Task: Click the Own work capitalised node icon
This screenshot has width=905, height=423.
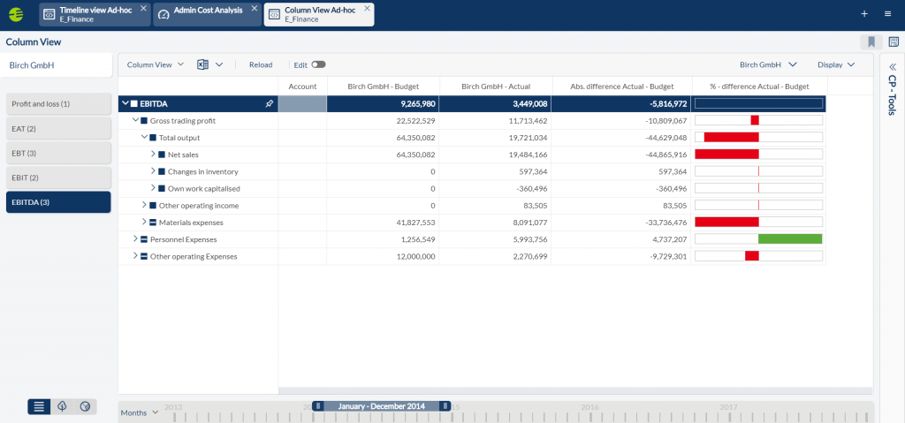Action: click(x=162, y=189)
